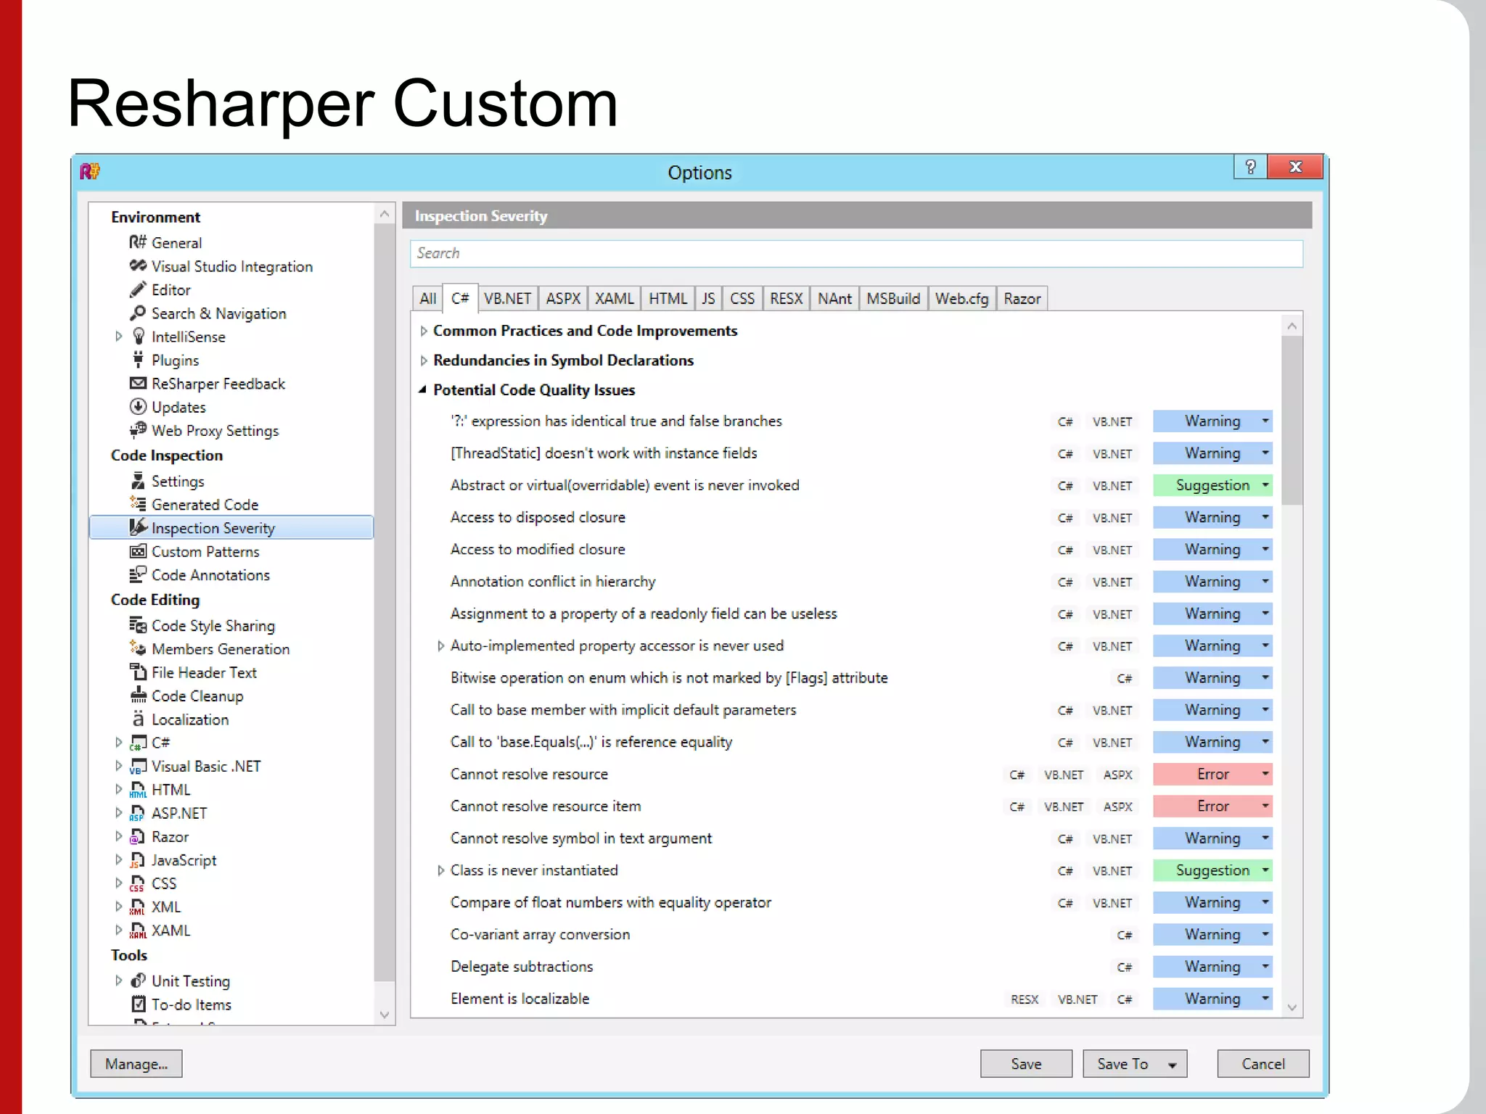Switch to the Razor tab

(x=1022, y=298)
